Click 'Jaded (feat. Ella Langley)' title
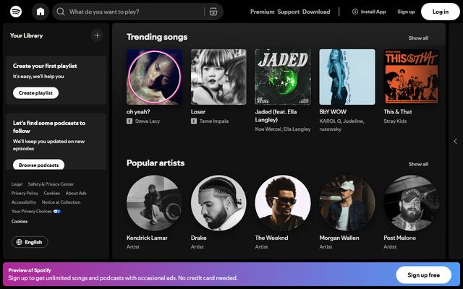 pos(276,116)
